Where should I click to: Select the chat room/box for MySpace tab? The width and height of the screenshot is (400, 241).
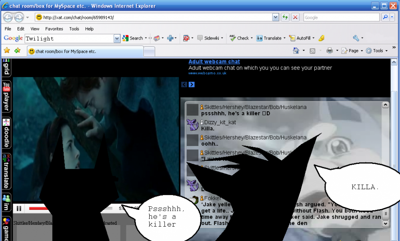pyautogui.click(x=85, y=51)
